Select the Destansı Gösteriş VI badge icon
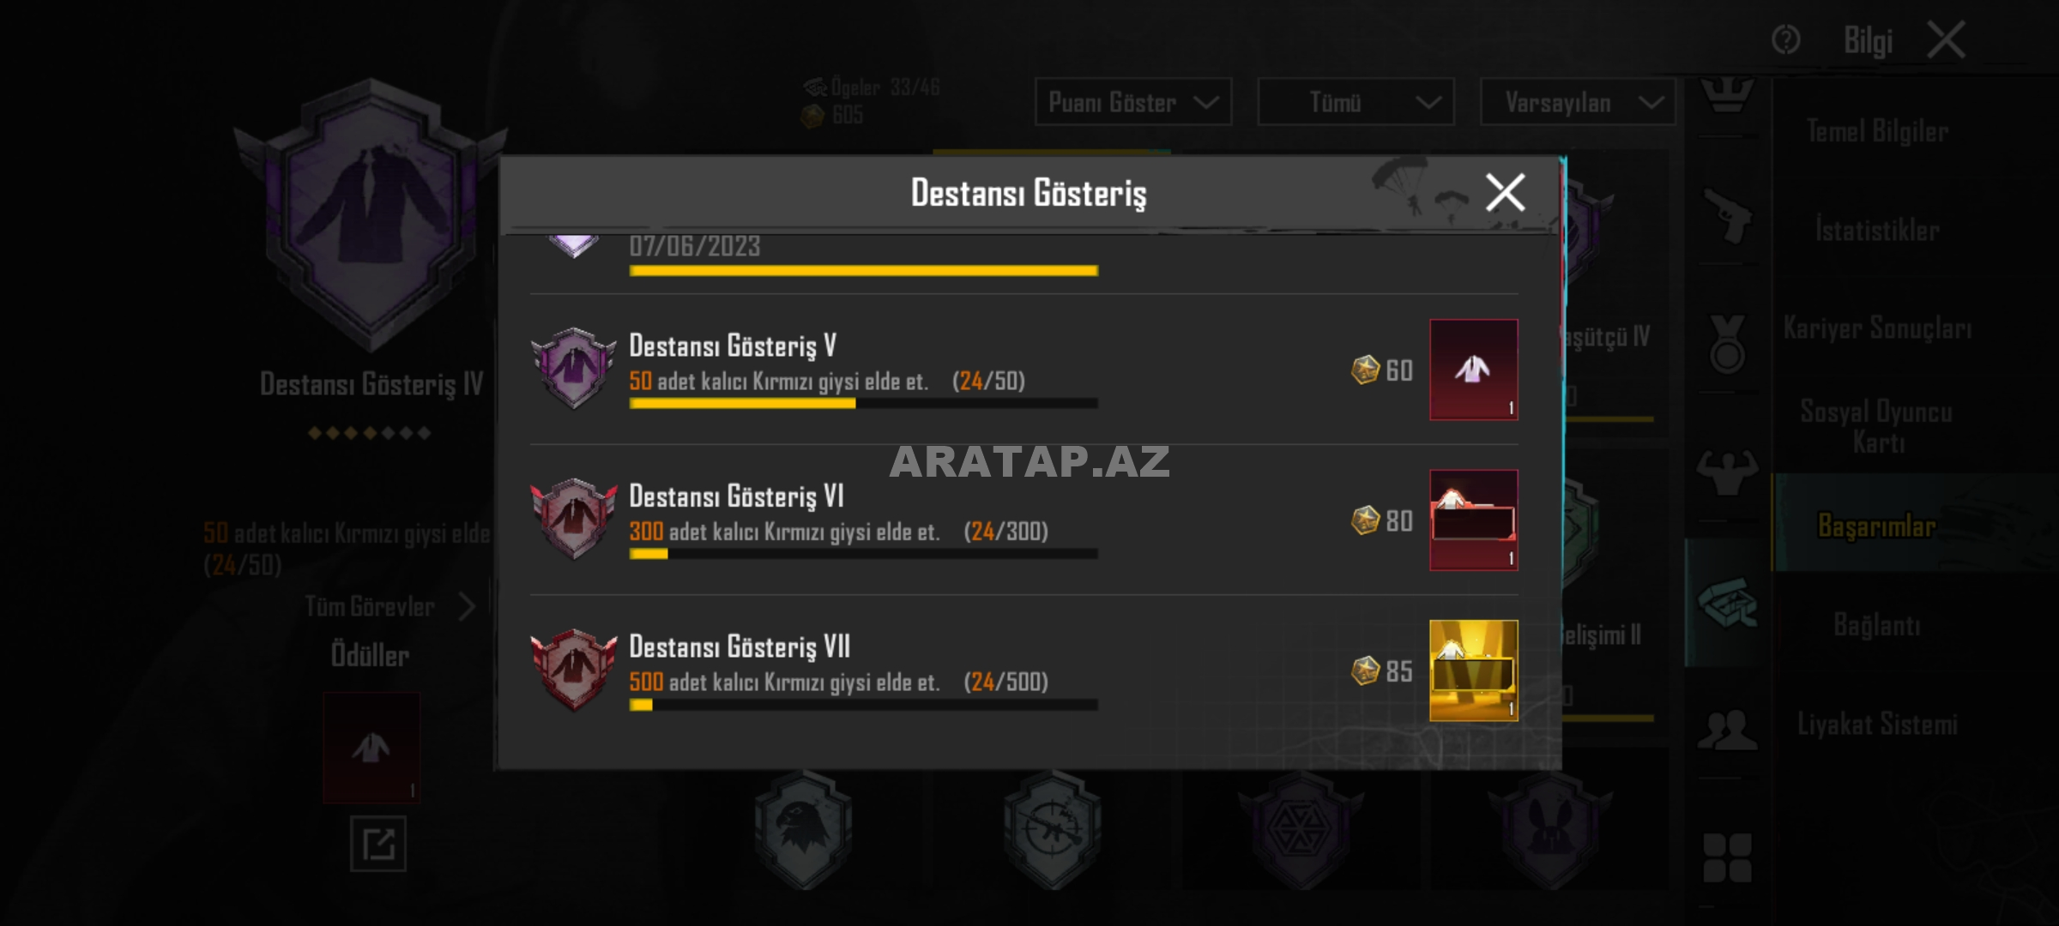This screenshot has width=2059, height=926. [574, 519]
